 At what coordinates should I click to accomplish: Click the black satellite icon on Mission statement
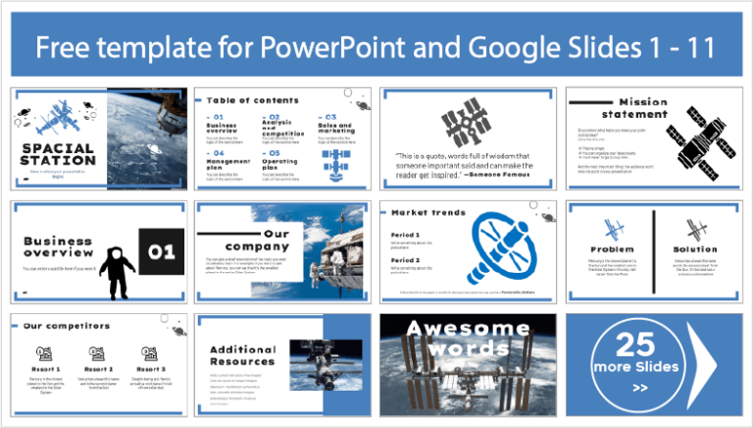(701, 142)
